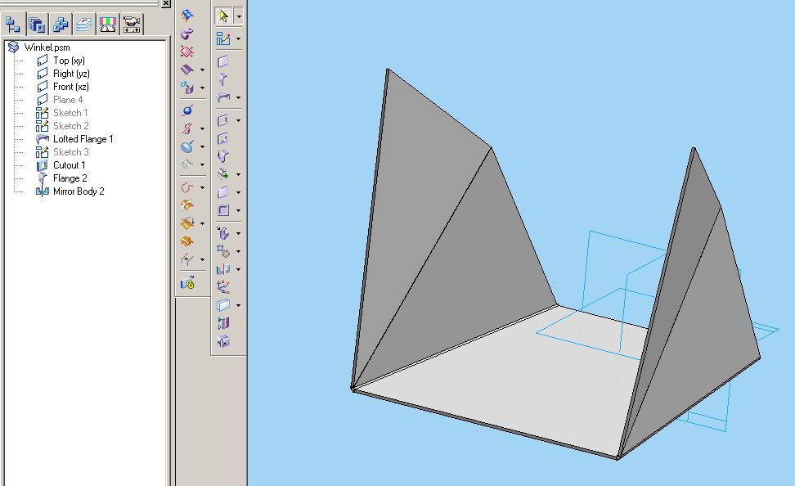Viewport: 795px width, 486px height.
Task: Click the blue star tool in left toolbar
Action: click(x=187, y=16)
